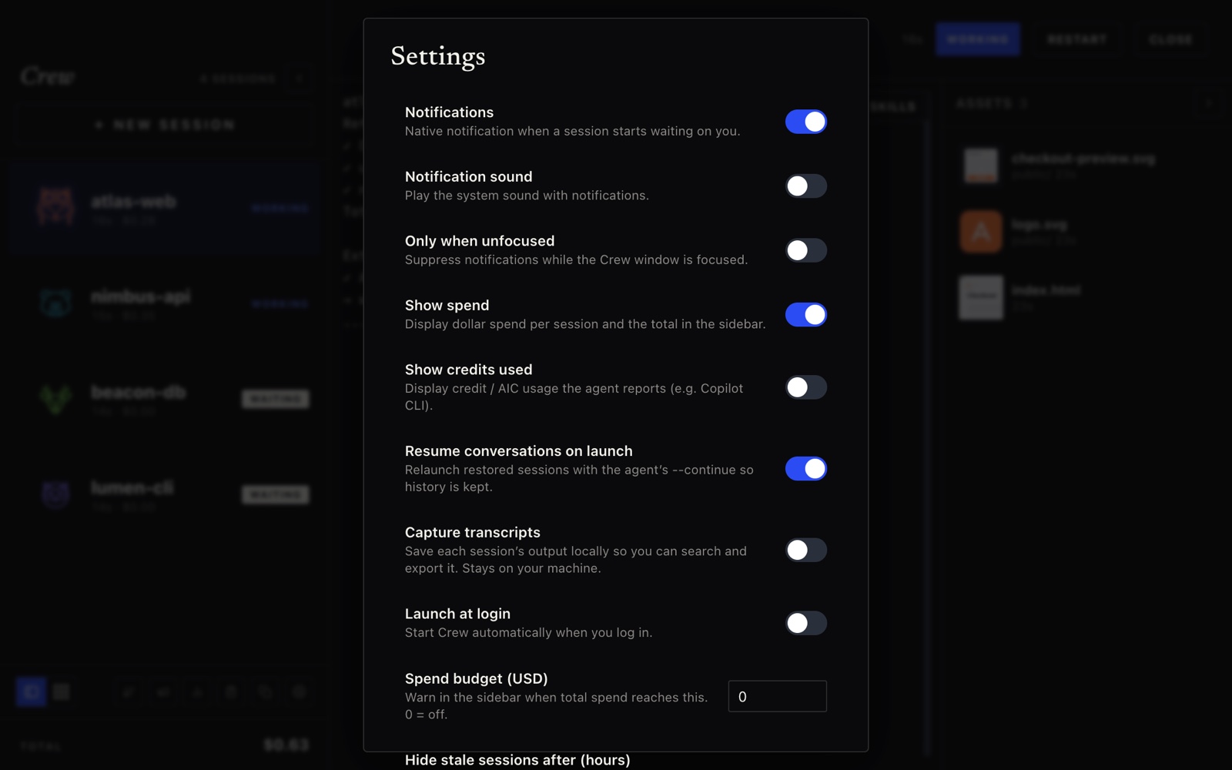Viewport: 1232px width, 770px height.
Task: Enable the Only when unfocused switch
Action: (x=805, y=250)
